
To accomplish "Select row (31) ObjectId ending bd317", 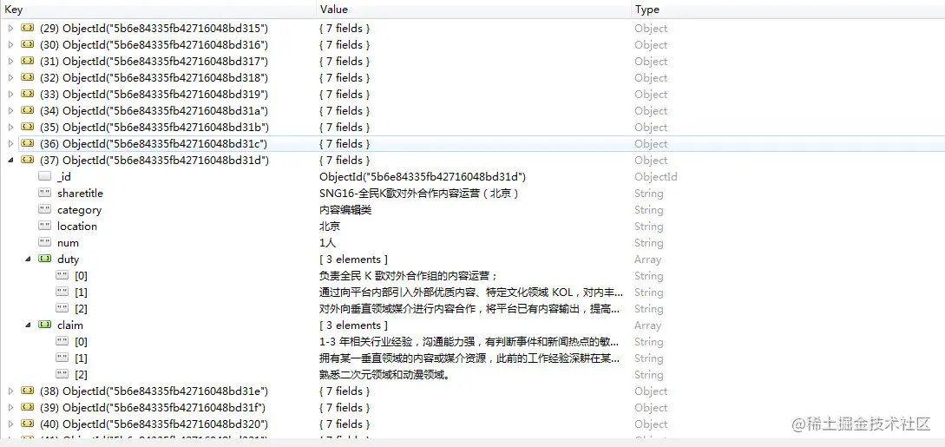I will [154, 62].
